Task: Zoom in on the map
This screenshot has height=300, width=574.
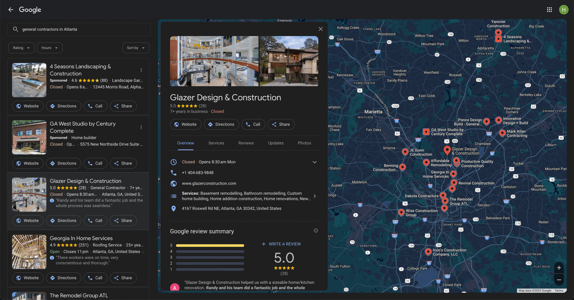Action: click(559, 268)
